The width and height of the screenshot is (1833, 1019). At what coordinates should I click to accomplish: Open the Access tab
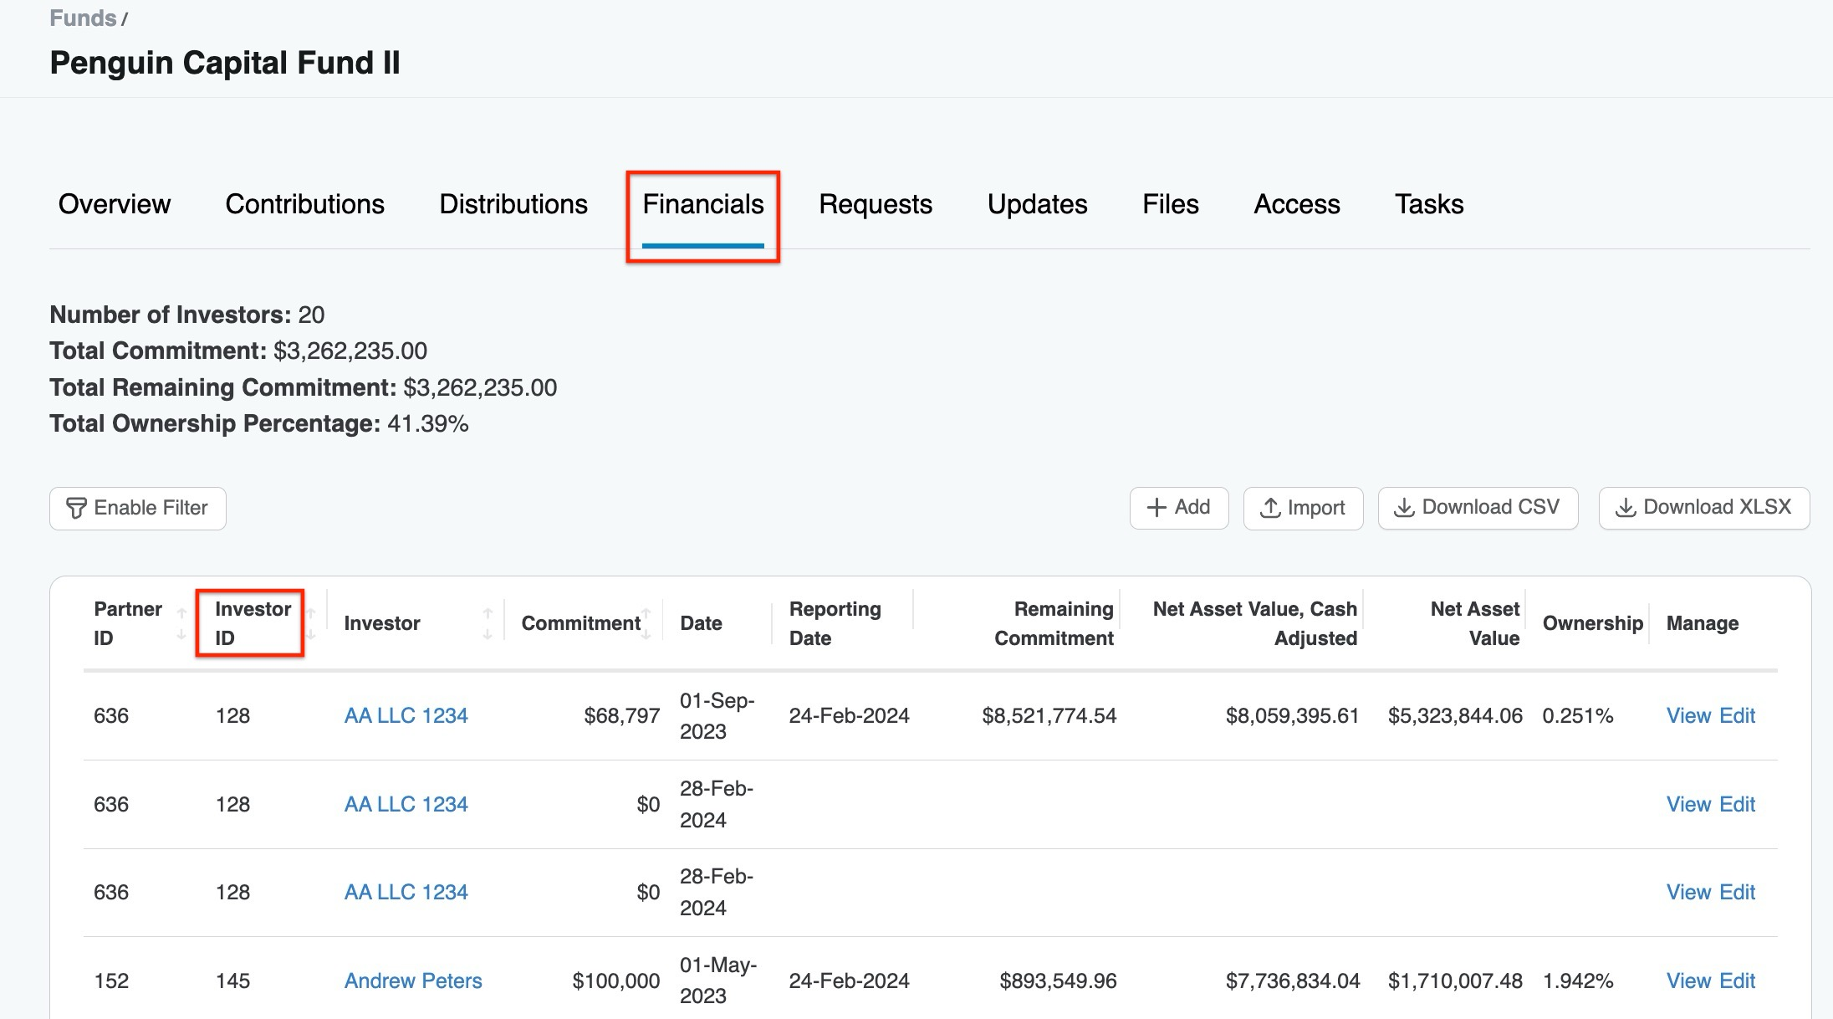pyautogui.click(x=1296, y=204)
